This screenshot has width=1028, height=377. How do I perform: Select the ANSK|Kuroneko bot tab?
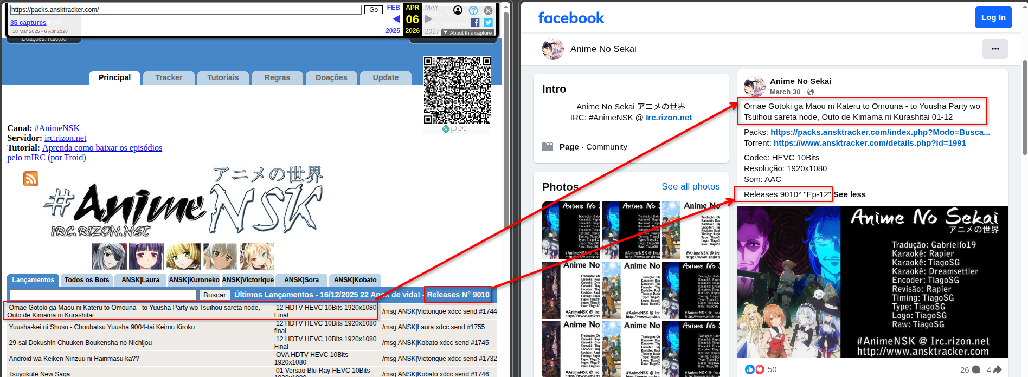click(194, 280)
